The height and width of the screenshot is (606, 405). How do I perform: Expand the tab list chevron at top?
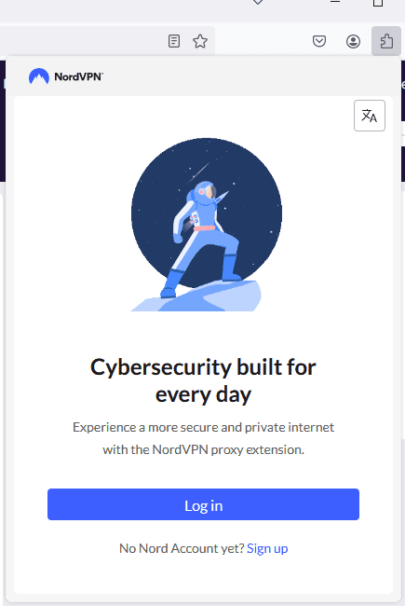click(x=258, y=2)
